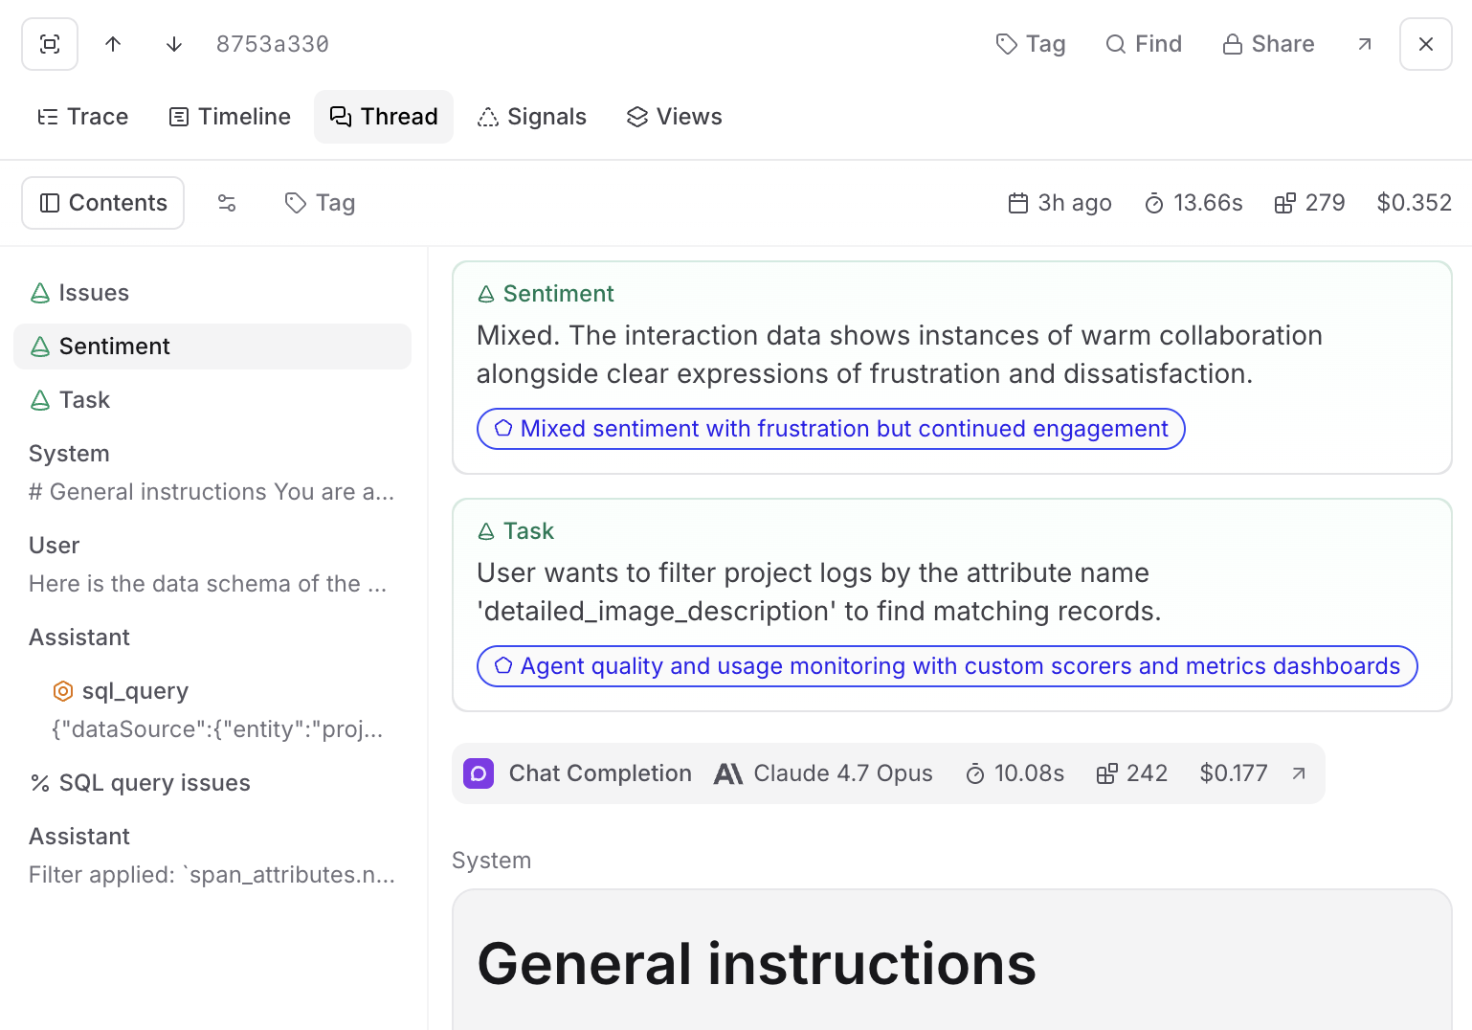Click the percent icon beside SQL query issues

pyautogui.click(x=40, y=783)
